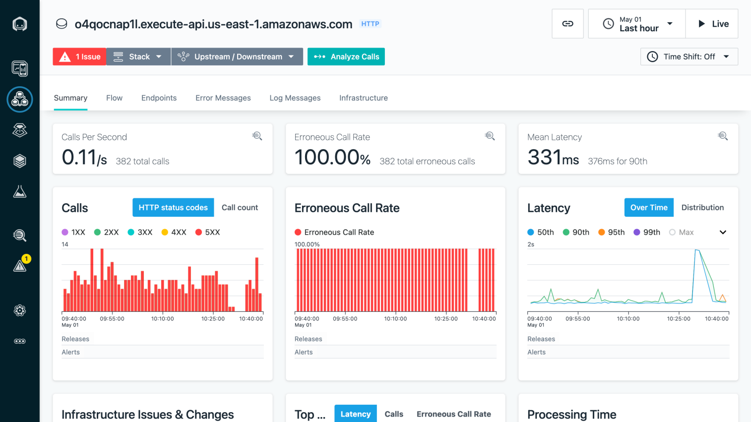Viewport: 751px width, 422px height.
Task: Open the Flow tab
Action: click(114, 98)
